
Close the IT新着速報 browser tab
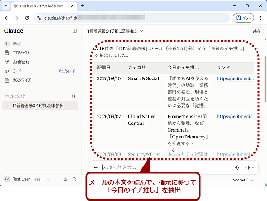(72, 6)
